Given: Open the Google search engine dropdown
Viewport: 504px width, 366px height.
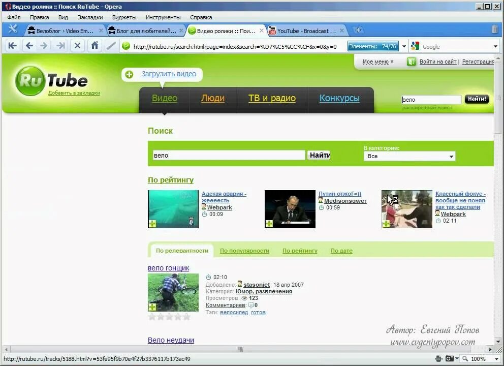Looking at the screenshot, I should (495, 46).
